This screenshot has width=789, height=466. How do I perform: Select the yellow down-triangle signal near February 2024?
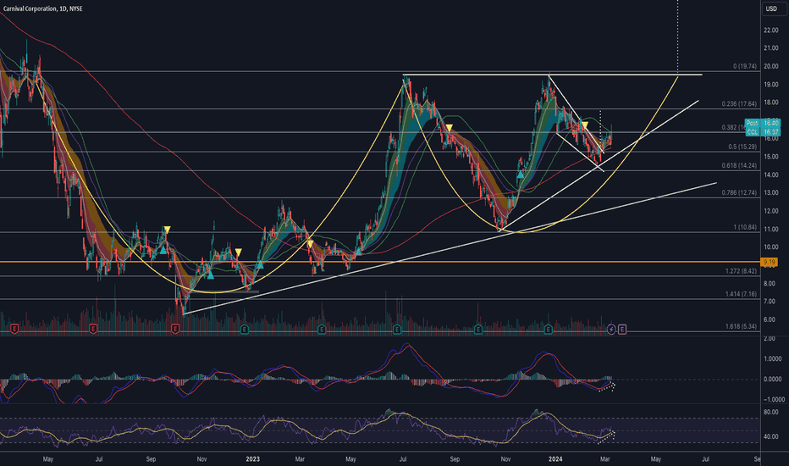tap(585, 125)
